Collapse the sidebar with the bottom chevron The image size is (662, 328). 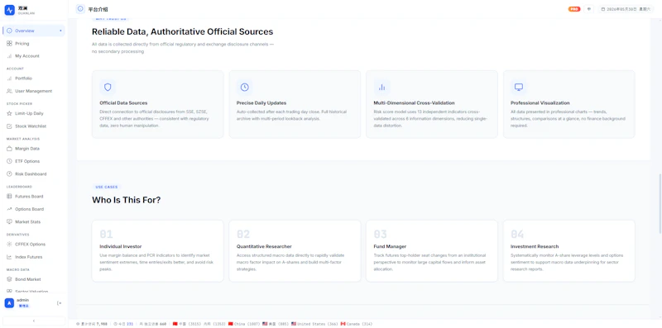(x=34, y=321)
